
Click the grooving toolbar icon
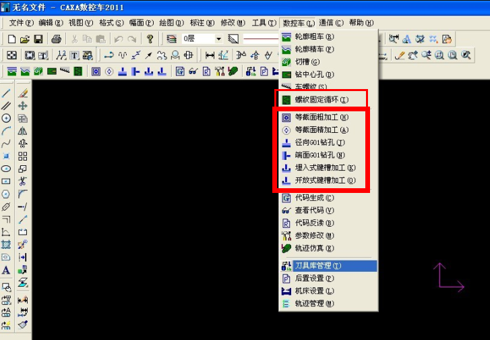(38, 72)
